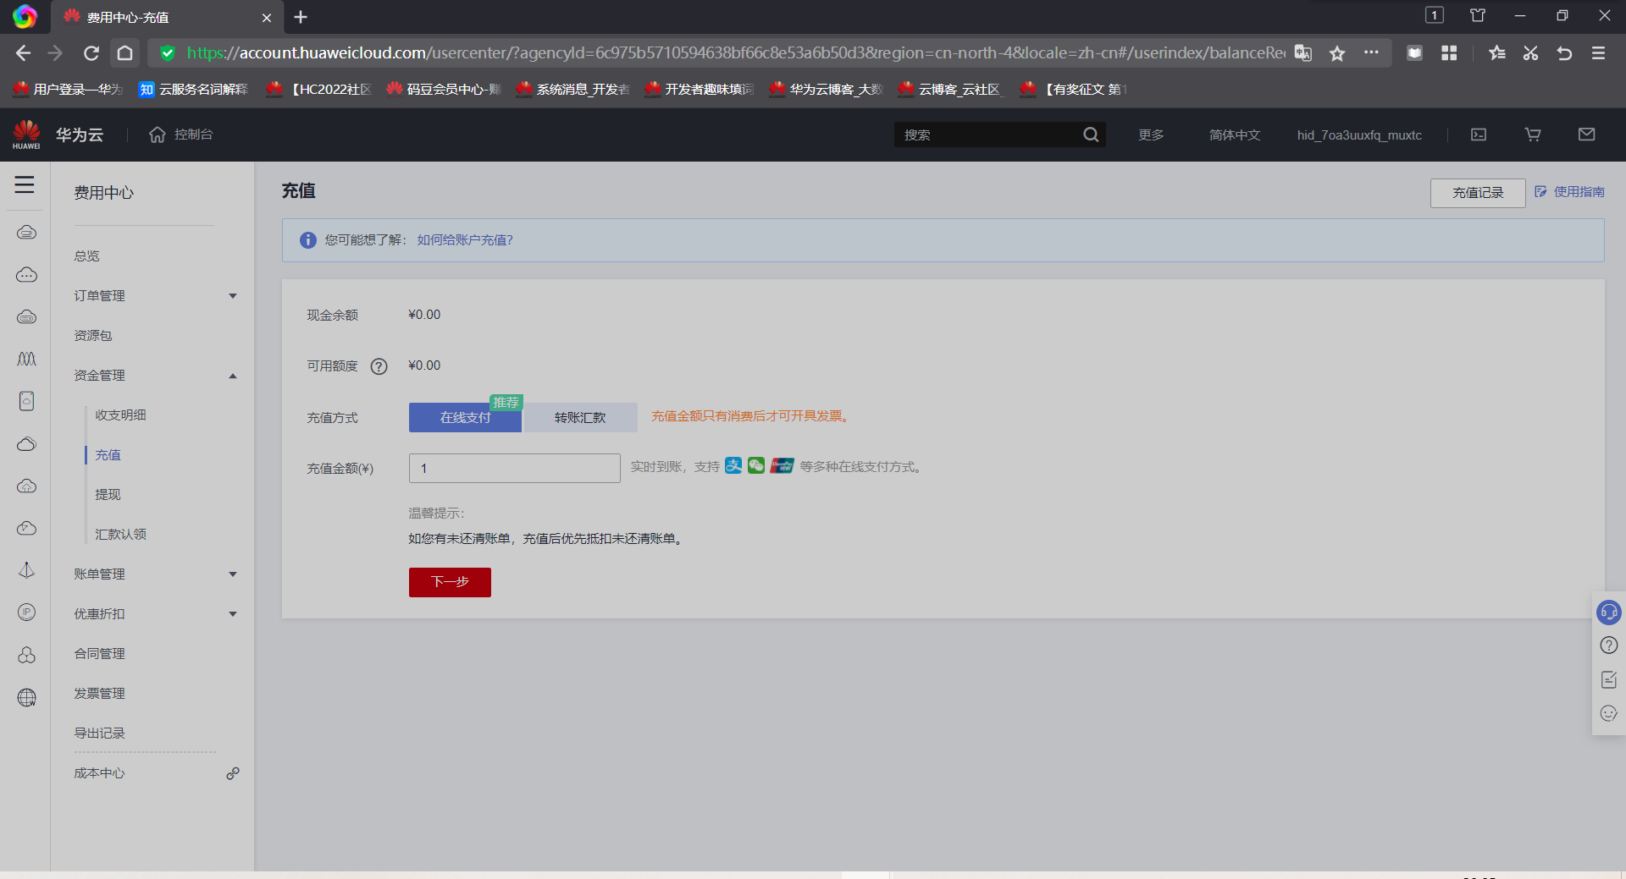Go to 收支明细

point(120,415)
